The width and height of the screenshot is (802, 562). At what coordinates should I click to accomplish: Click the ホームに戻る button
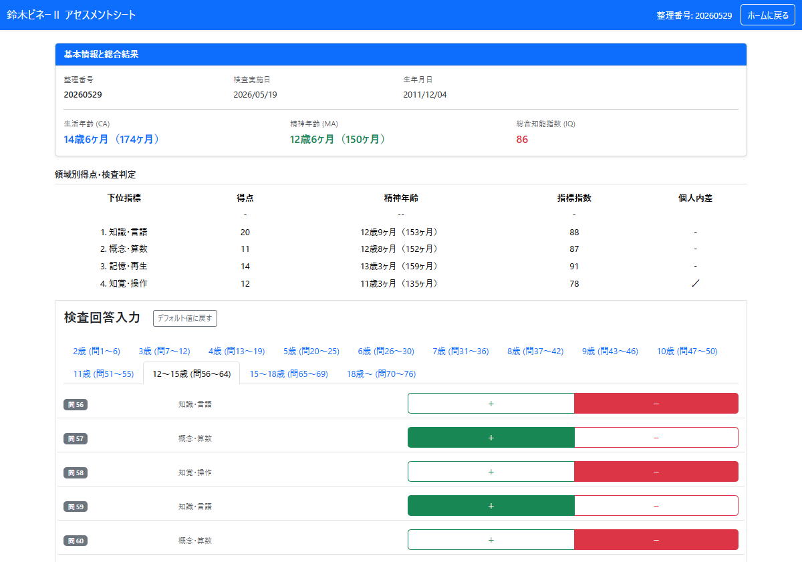[767, 15]
